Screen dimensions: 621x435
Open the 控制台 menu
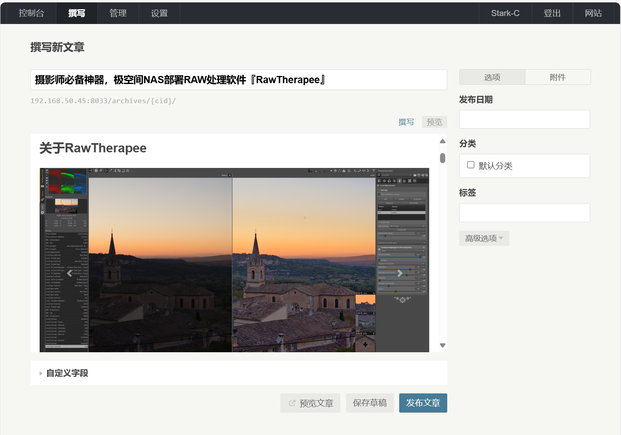pyautogui.click(x=31, y=13)
